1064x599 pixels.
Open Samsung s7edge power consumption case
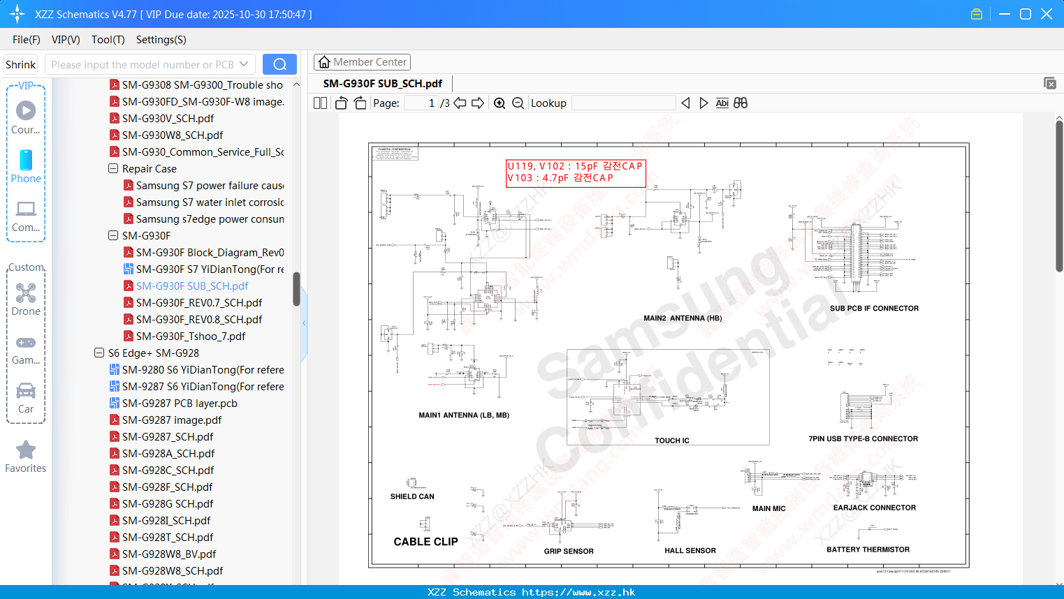point(204,219)
